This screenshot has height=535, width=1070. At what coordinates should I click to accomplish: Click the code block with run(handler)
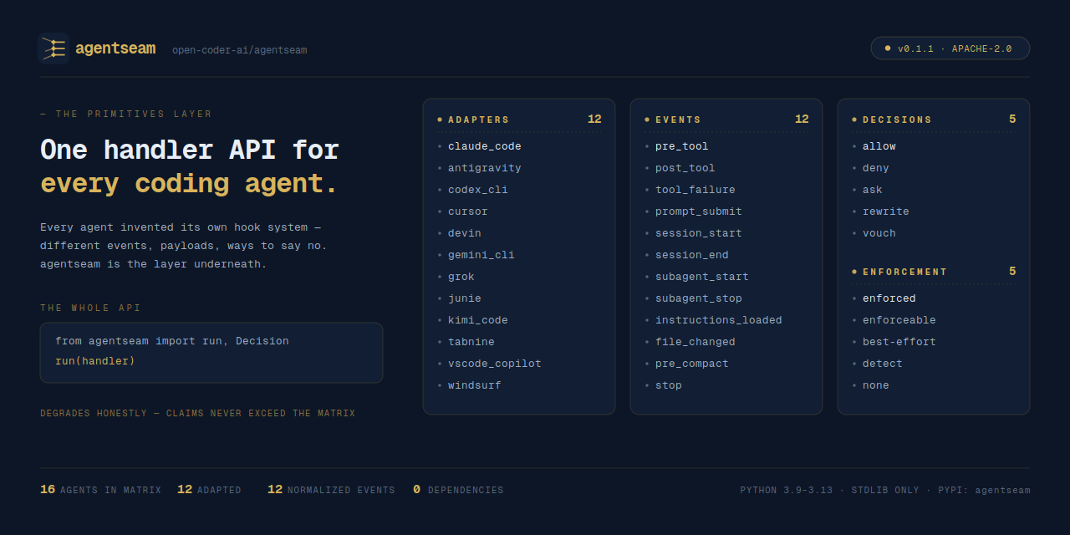211,353
